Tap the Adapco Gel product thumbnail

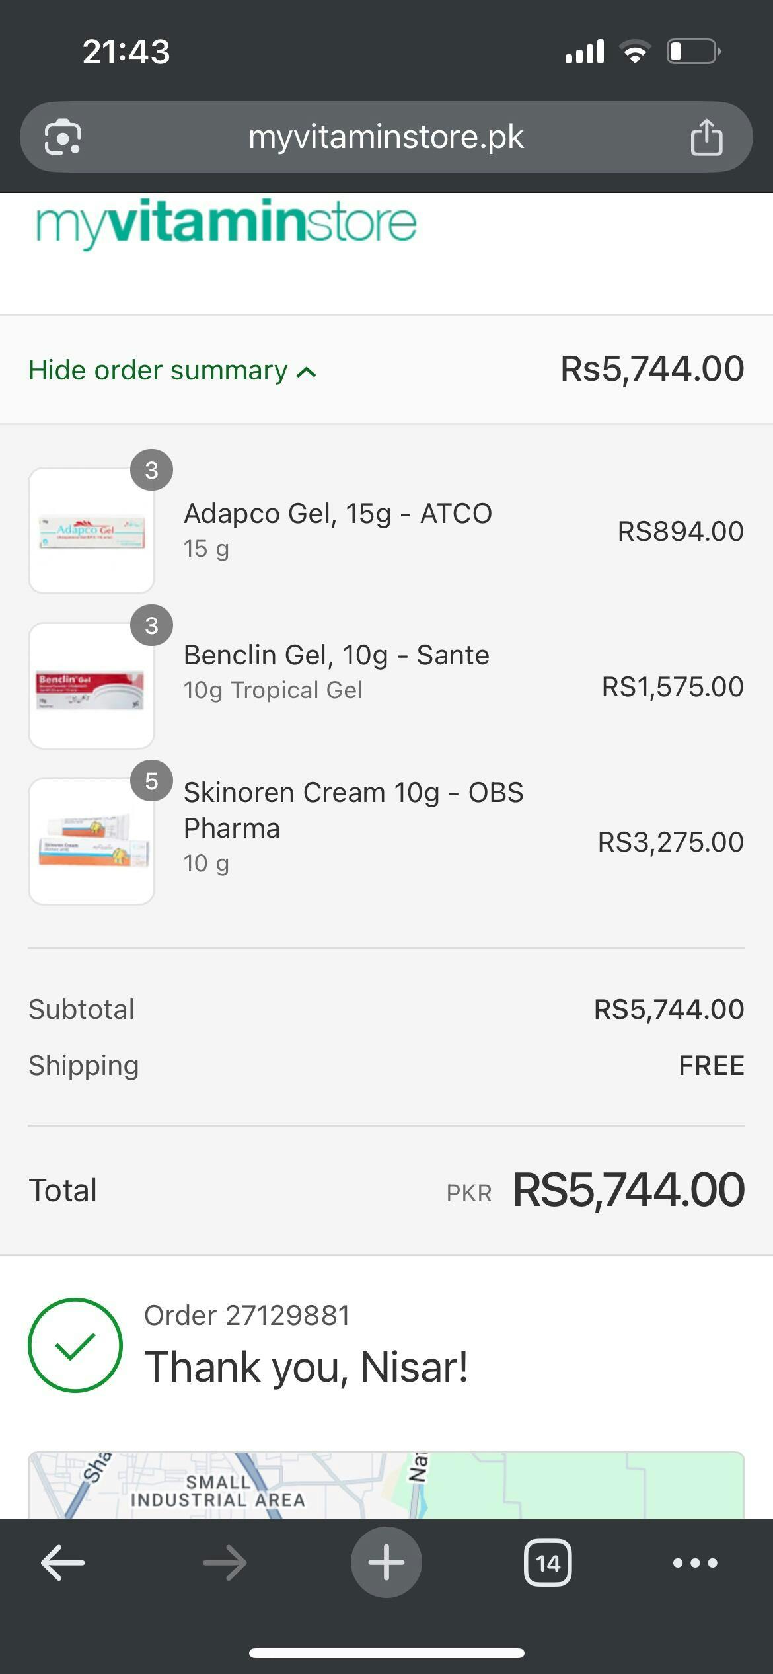click(x=91, y=530)
